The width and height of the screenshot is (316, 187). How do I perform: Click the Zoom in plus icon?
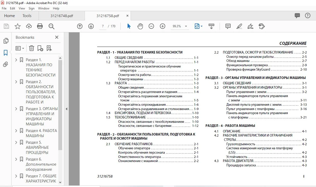point(163,26)
